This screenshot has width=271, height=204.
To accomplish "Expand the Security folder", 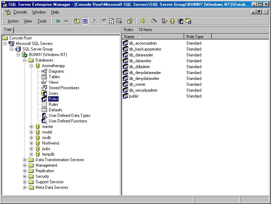I will (x=25, y=176).
